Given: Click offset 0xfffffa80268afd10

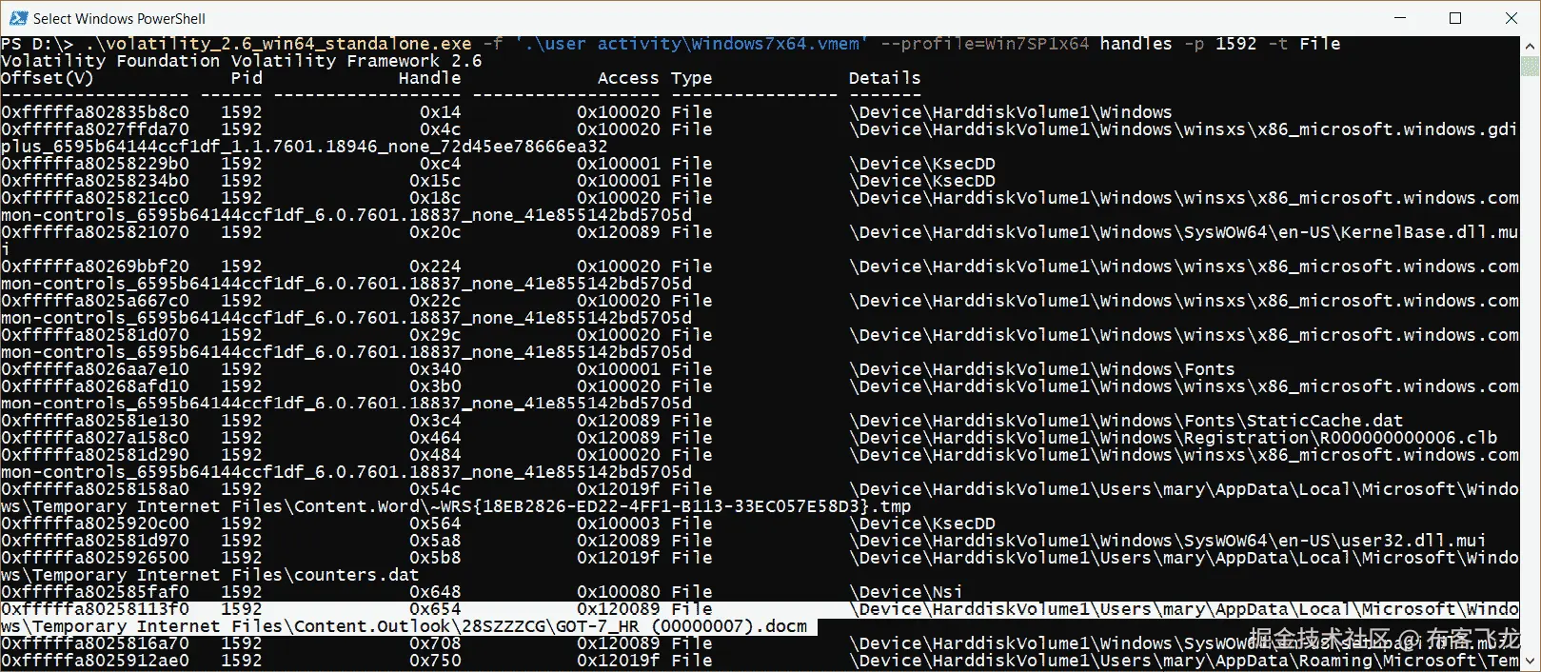Looking at the screenshot, I should point(95,386).
